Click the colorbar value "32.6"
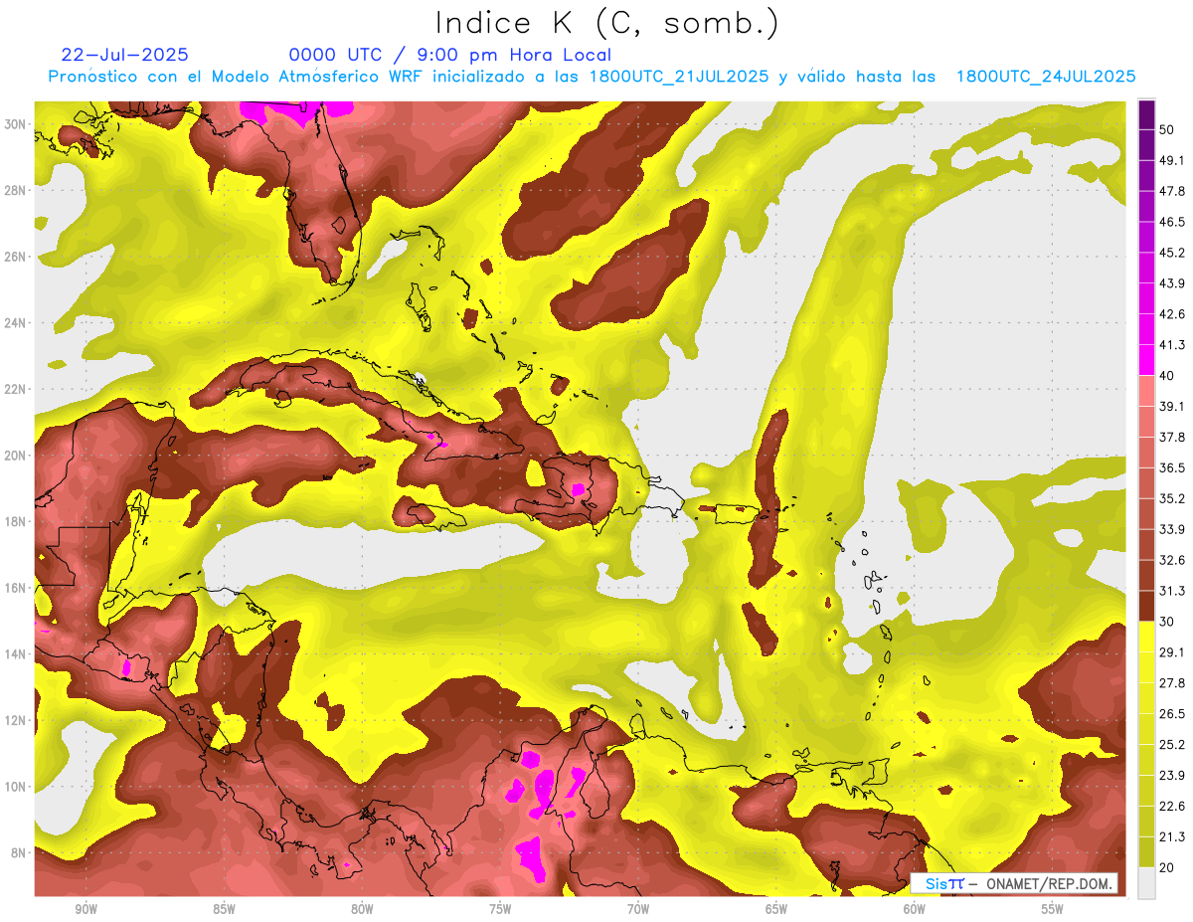This screenshot has height=922, width=1193. pos(1172,560)
